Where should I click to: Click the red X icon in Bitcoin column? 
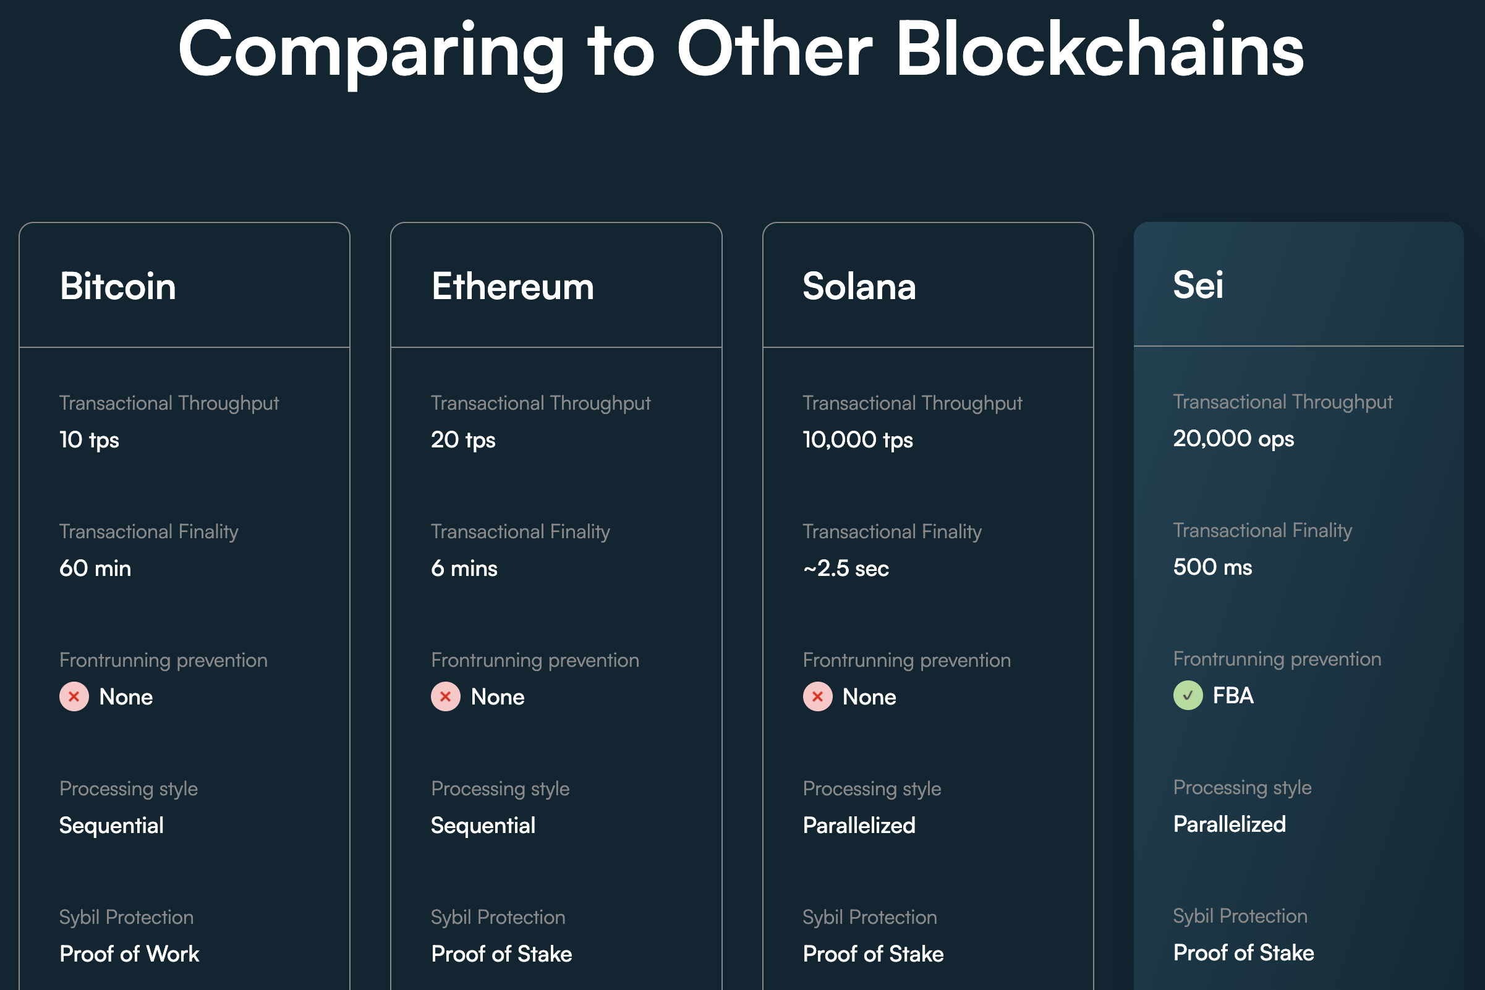click(74, 696)
